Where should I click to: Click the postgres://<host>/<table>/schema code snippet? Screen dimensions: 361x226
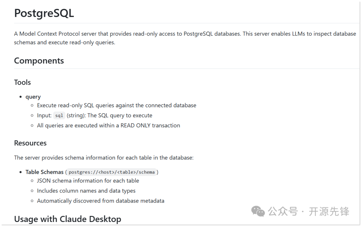tap(112, 172)
